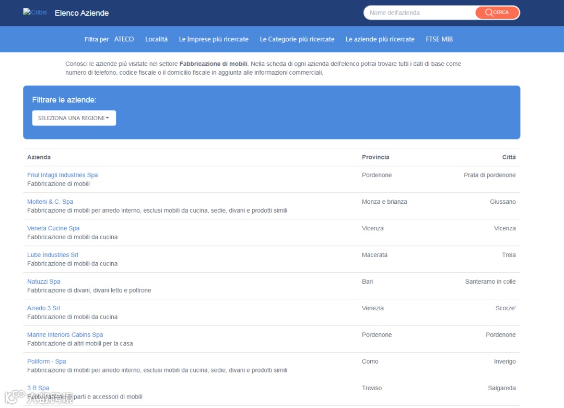Select the Inverigo city cell
The image size is (564, 408).
(x=504, y=361)
